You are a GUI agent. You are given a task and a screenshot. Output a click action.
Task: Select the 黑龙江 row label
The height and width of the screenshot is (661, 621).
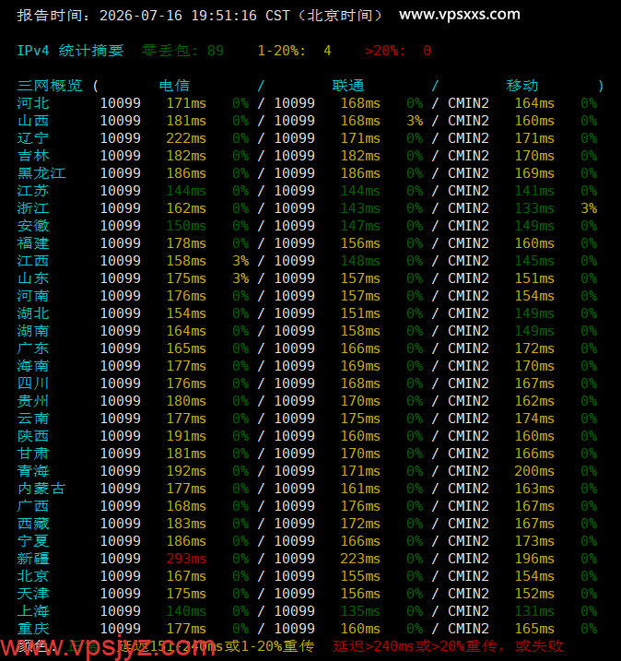[x=41, y=173]
